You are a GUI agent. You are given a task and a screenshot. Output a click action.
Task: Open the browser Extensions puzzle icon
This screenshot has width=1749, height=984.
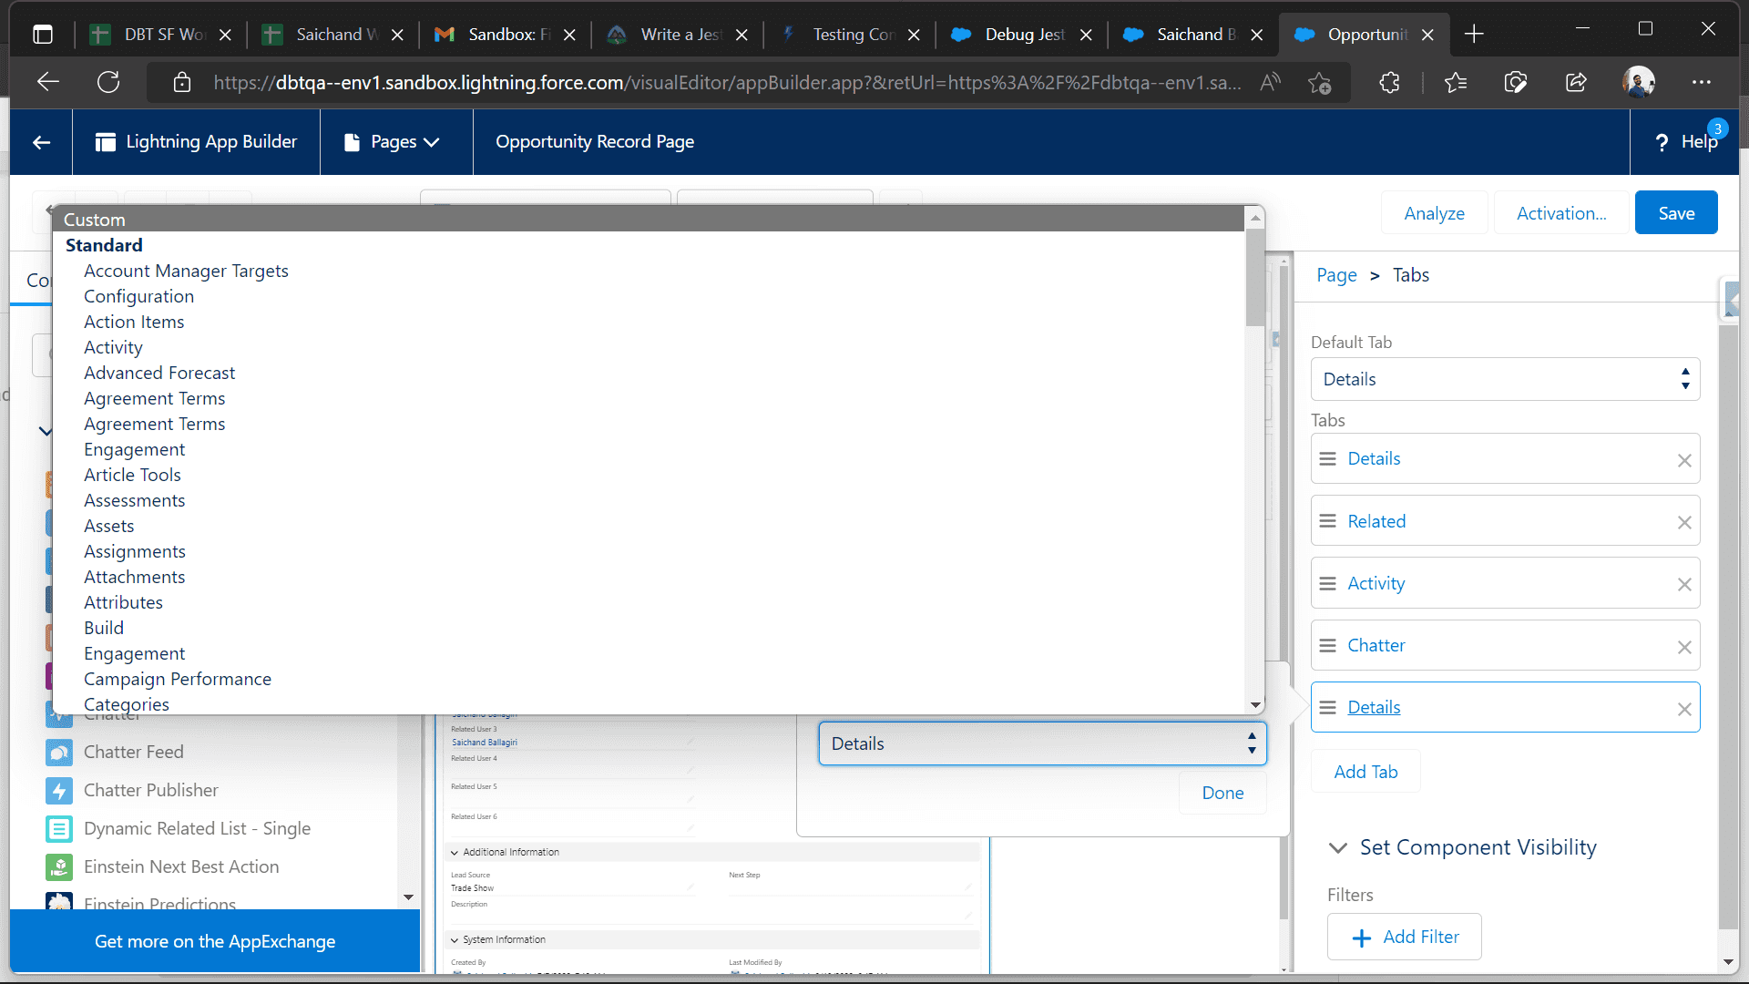(1389, 83)
